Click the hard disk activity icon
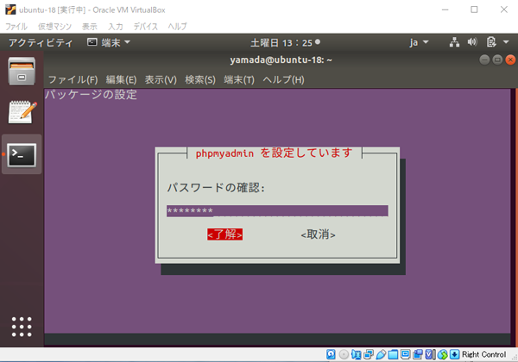The width and height of the screenshot is (518, 362). pos(331,354)
